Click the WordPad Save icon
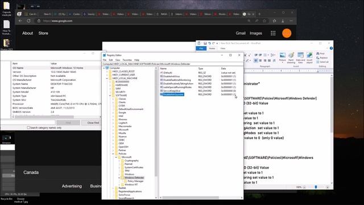The image size is (364, 205). pos(205,43)
